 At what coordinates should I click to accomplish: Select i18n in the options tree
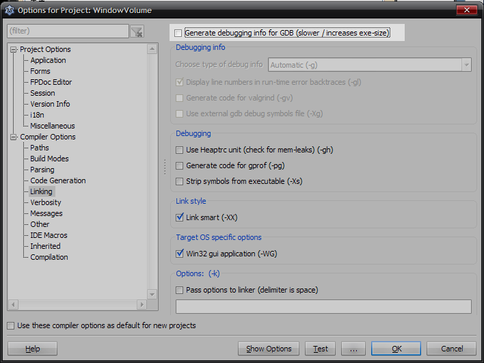coord(37,115)
